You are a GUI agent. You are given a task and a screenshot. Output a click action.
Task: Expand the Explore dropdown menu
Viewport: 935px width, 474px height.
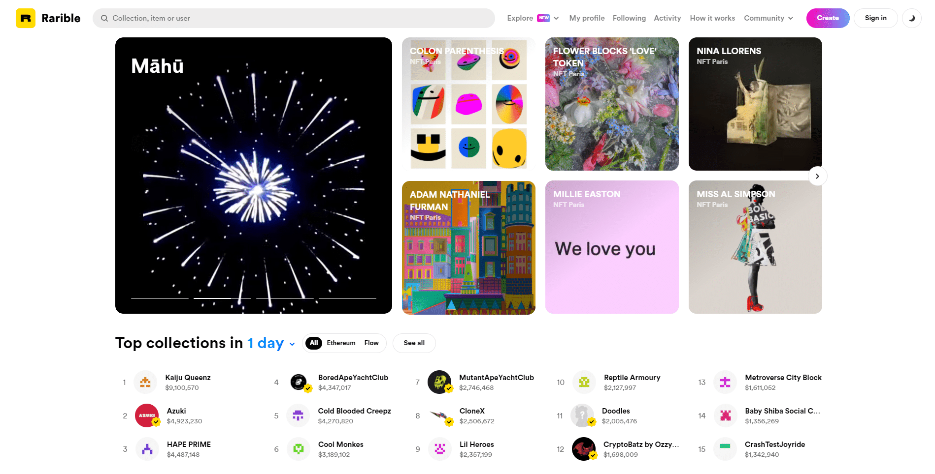point(533,18)
